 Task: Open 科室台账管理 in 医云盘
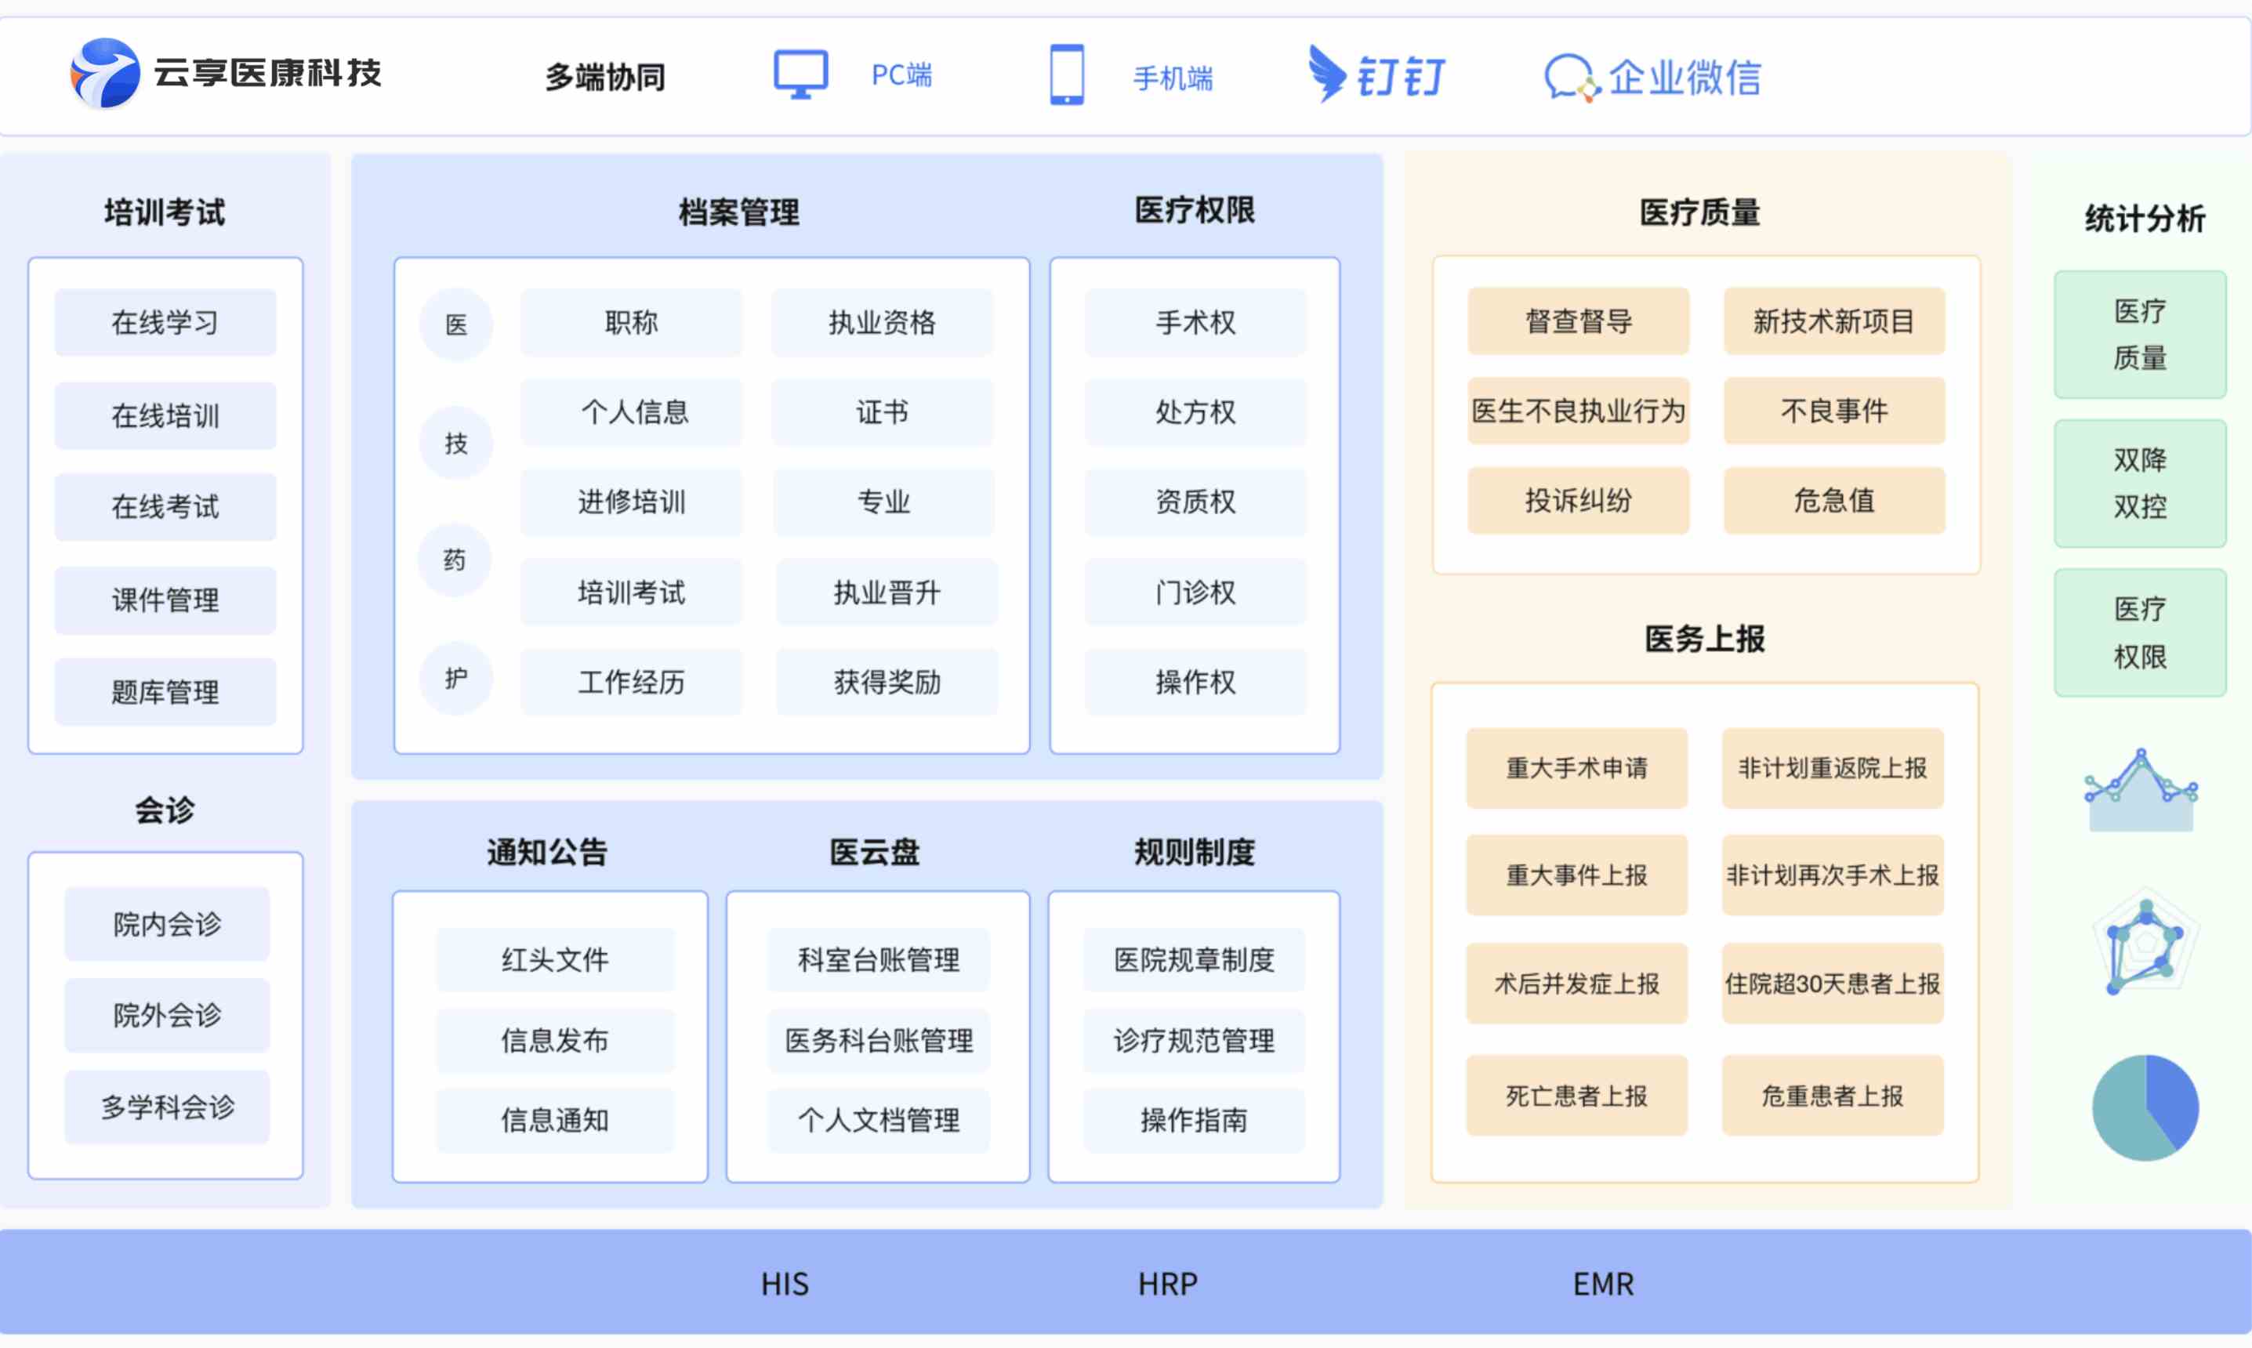[x=879, y=959]
